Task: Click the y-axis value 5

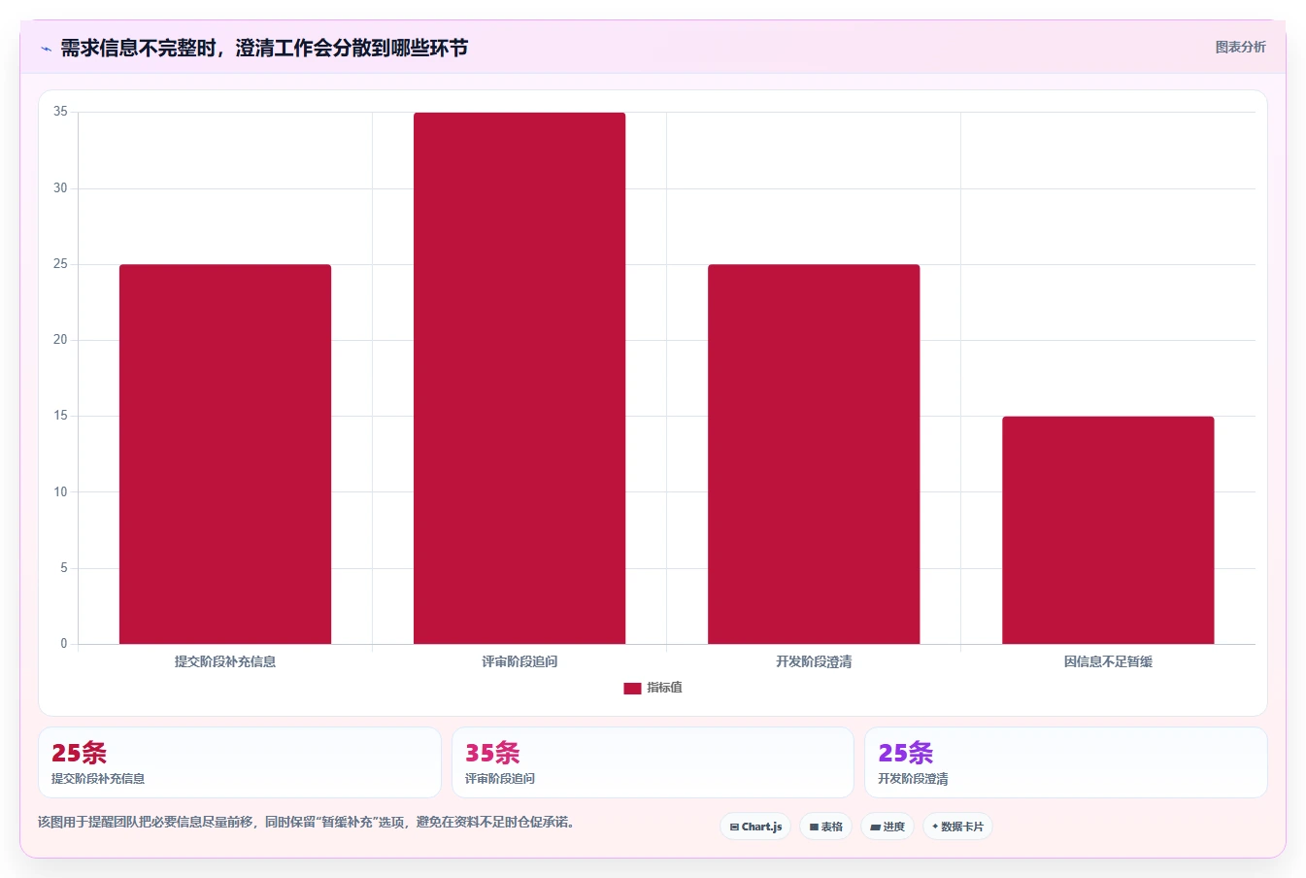Action: click(64, 567)
